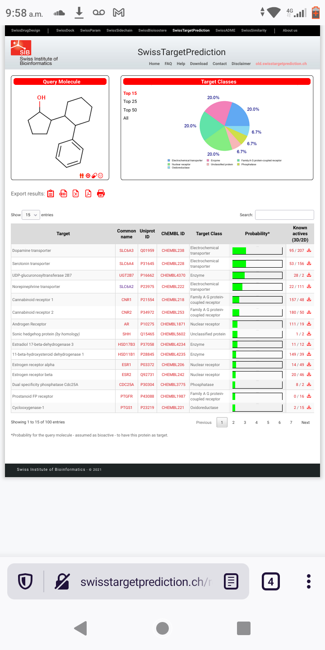
Task: Select Top 50 target classes
Action: pos(130,110)
